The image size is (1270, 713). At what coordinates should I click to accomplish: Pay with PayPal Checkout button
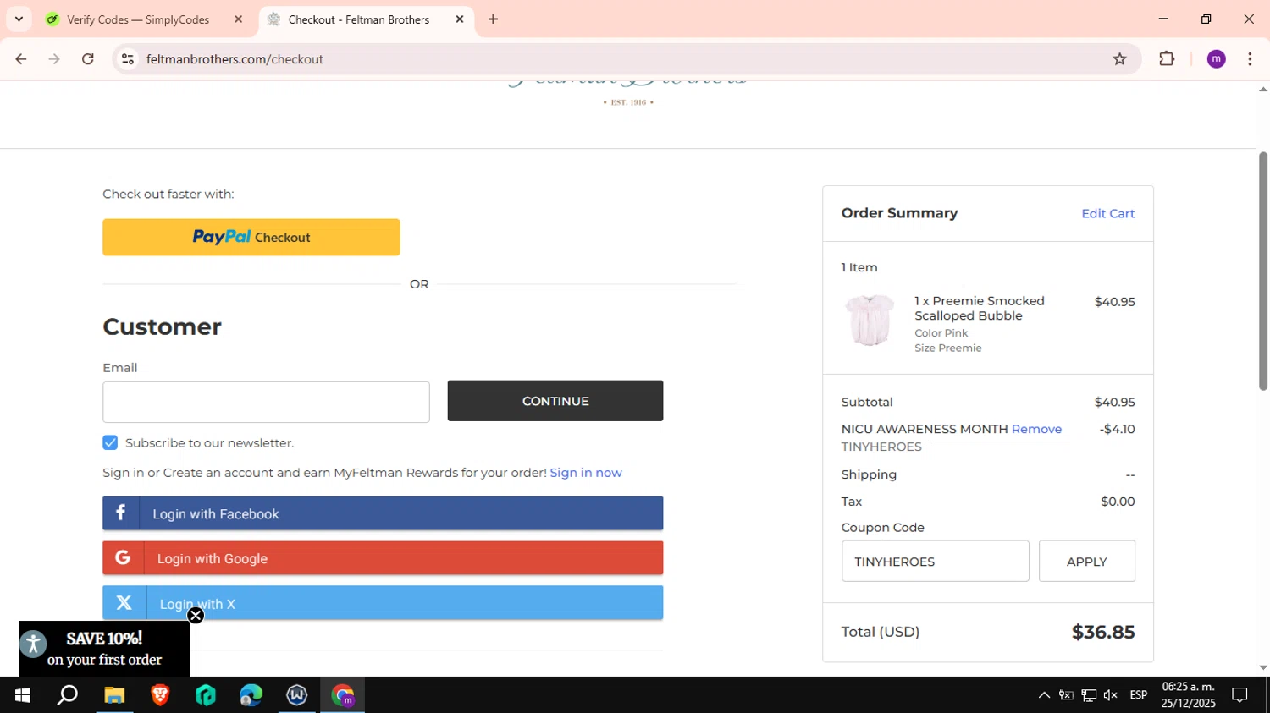251,237
